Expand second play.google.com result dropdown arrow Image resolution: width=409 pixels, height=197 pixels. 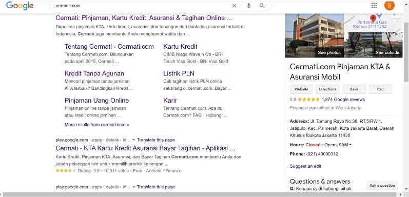click(x=134, y=187)
